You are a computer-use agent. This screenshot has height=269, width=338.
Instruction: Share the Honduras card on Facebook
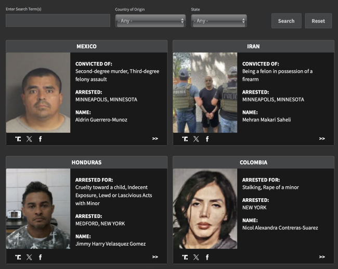coord(41,257)
